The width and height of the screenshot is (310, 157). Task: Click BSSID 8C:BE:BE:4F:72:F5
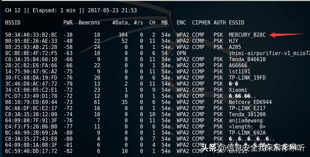(x=31, y=53)
